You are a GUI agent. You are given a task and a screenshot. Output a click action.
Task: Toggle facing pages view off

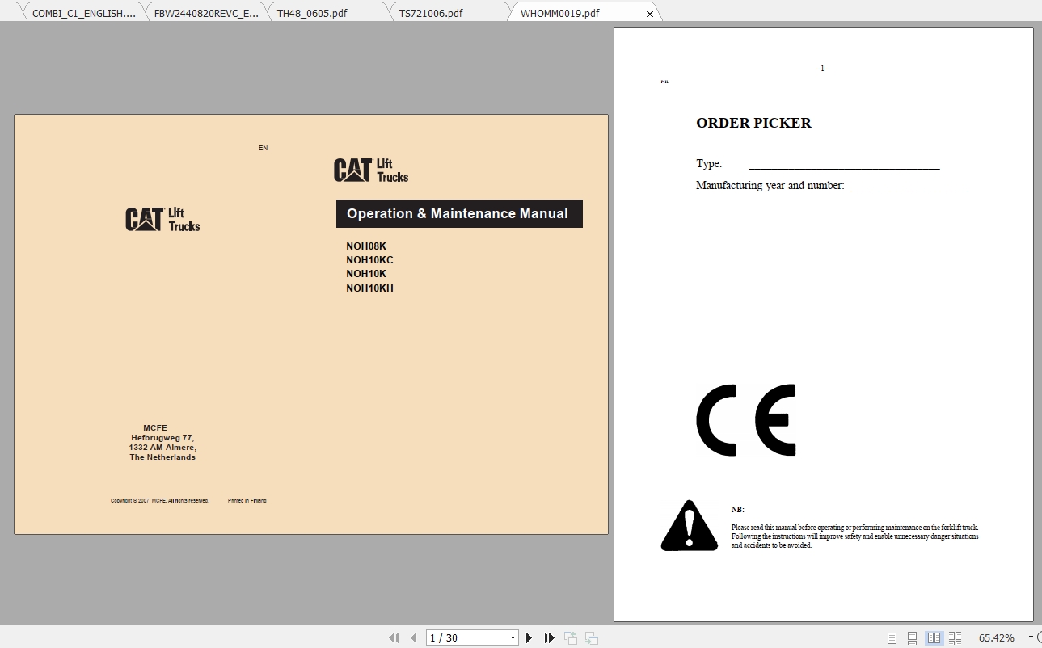point(933,637)
